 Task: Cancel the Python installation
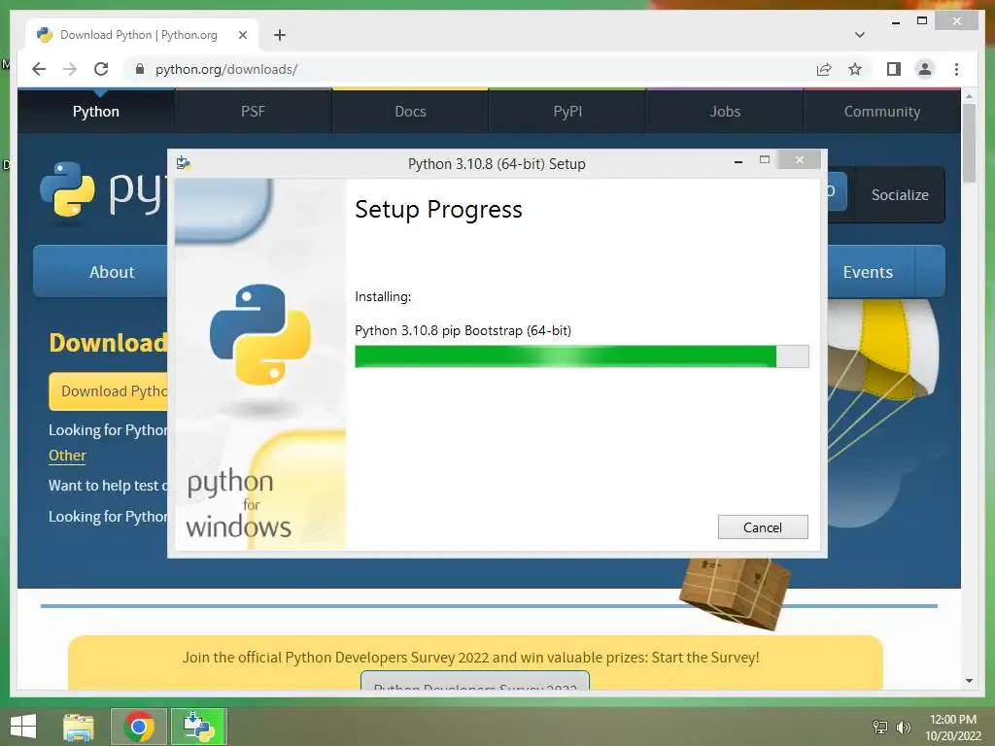(763, 527)
